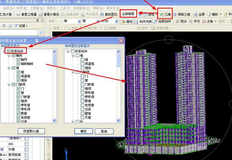This screenshot has height=160, width=232.
Task: Show the 构件列表 component list
Action: click(143, 22)
